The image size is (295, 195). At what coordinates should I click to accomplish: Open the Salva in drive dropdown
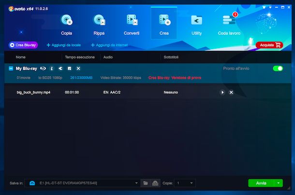pos(136,183)
